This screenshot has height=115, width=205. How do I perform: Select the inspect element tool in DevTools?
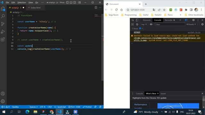(x=133, y=20)
